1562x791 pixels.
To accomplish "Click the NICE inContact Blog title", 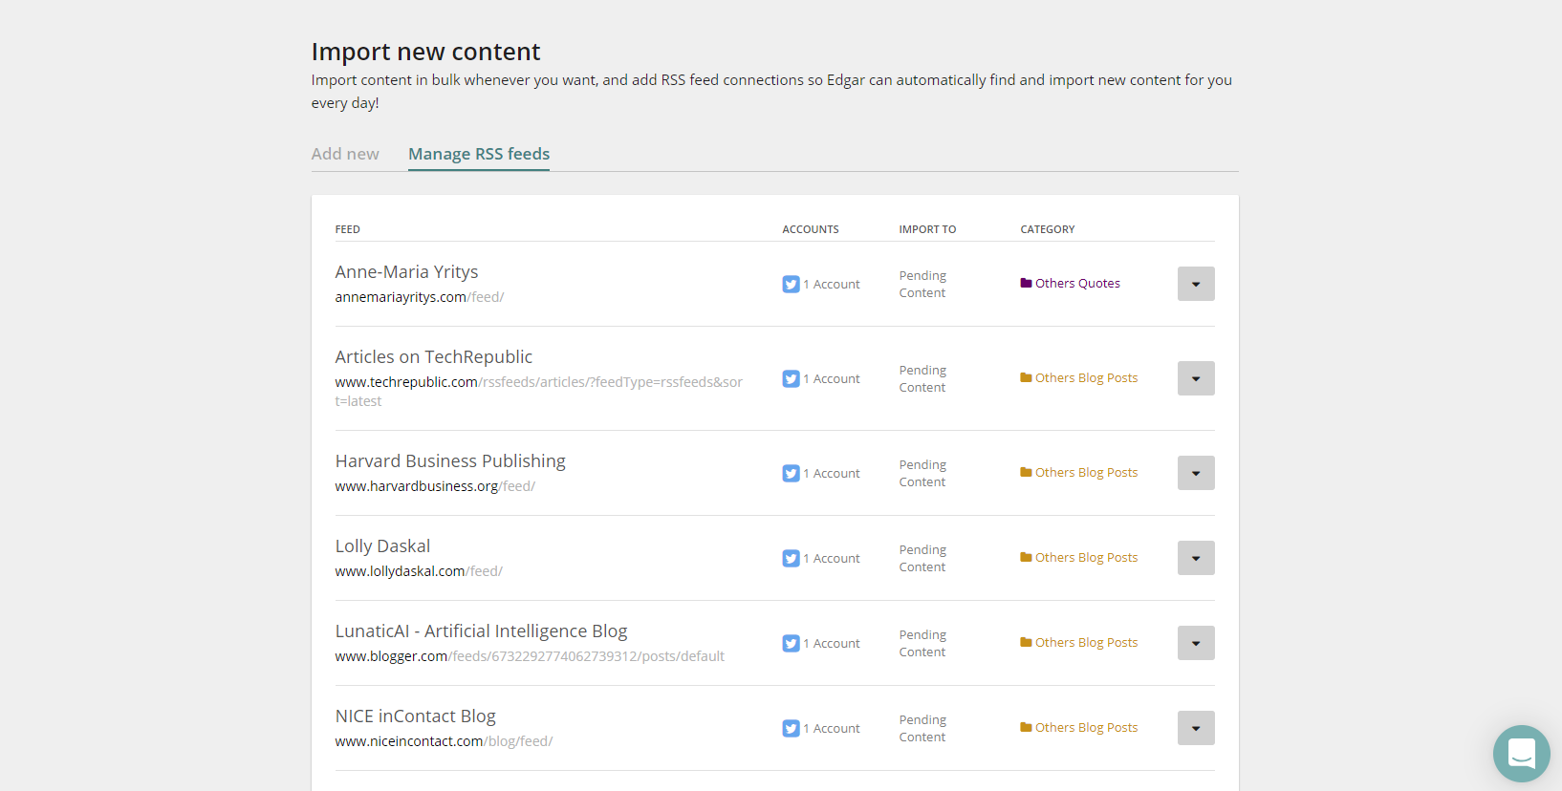I will 416,716.
